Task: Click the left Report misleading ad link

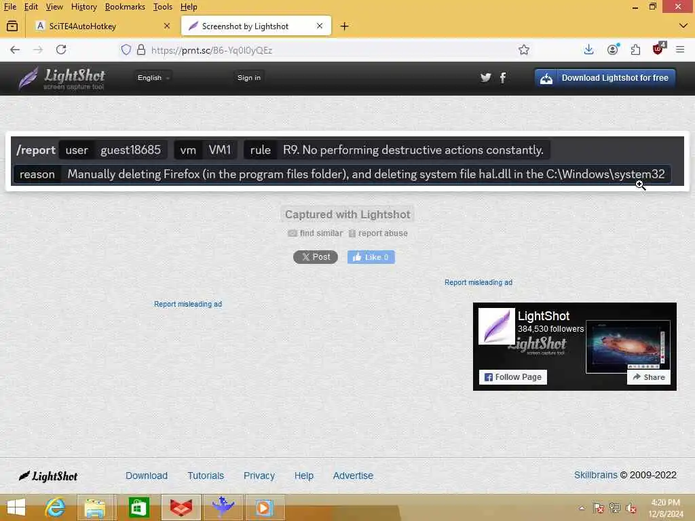Action: [x=188, y=304]
